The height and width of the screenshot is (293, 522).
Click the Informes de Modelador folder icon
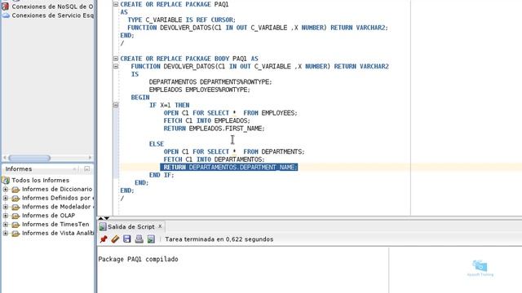click(x=15, y=207)
